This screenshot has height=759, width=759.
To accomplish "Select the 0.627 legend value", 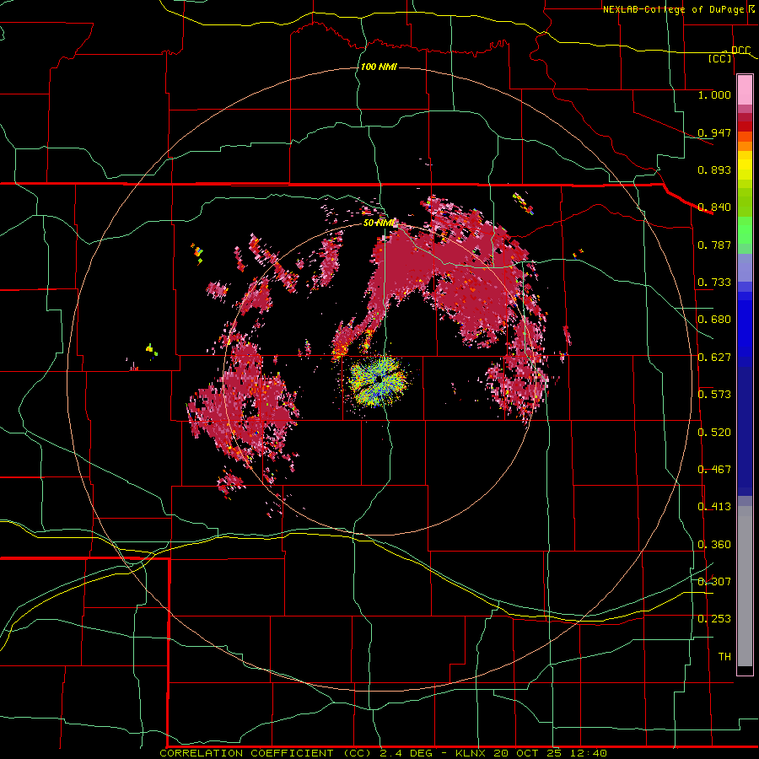I will point(714,358).
